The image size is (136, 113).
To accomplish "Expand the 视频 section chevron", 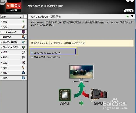I will (1, 52).
